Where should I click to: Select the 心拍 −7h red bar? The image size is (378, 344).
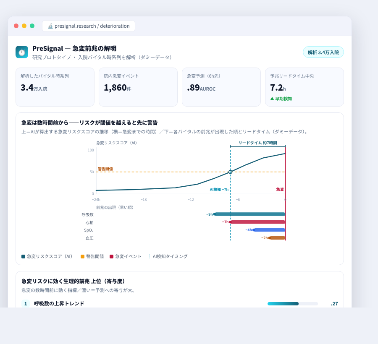[x=257, y=222]
